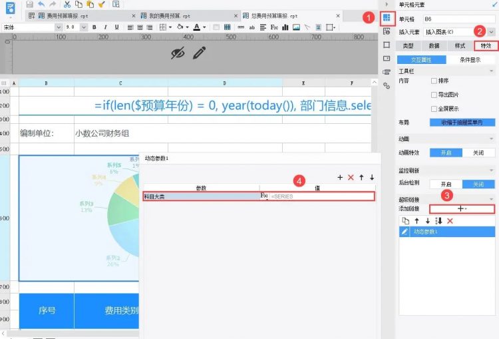Image resolution: width=499 pixels, height=339 pixels.
Task: Insert chart via bar chart toolbar icon
Action: coord(285,27)
